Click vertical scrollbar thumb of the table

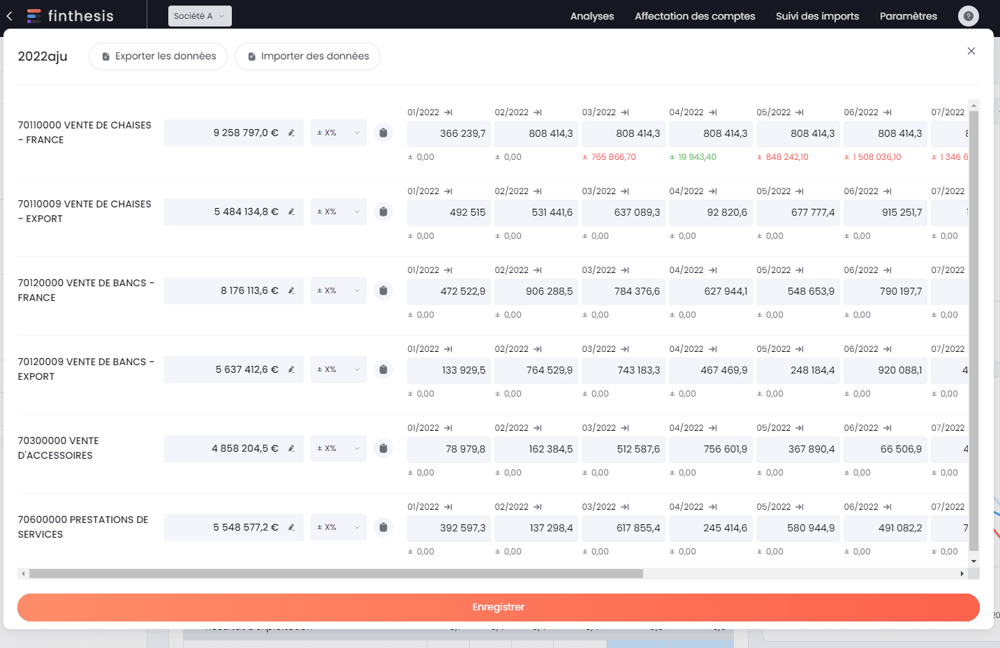point(973,331)
